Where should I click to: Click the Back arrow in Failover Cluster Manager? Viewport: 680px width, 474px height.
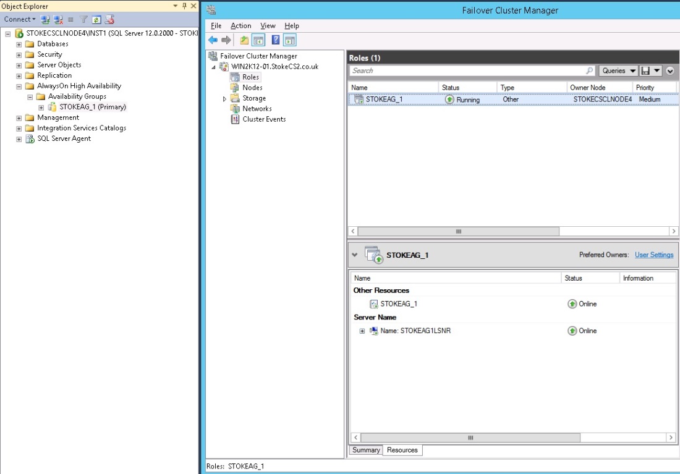[213, 40]
